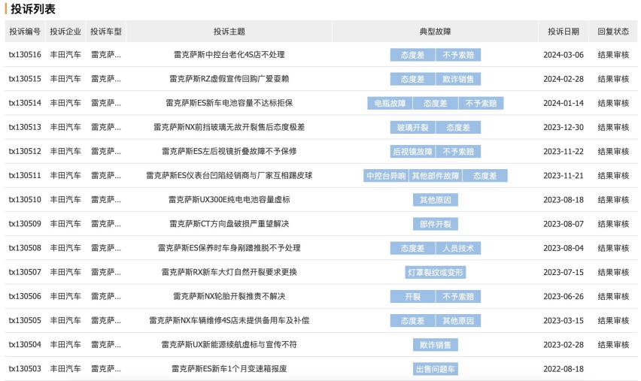Click 部件开裂 fault tag

(x=436, y=224)
